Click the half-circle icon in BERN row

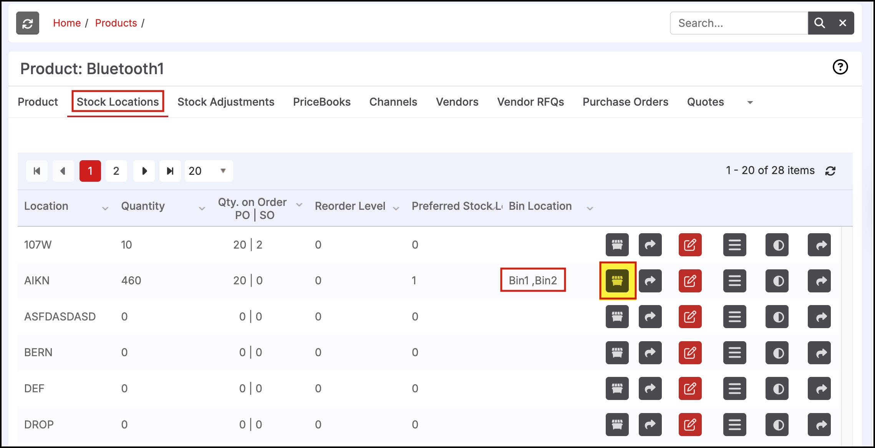tap(777, 353)
